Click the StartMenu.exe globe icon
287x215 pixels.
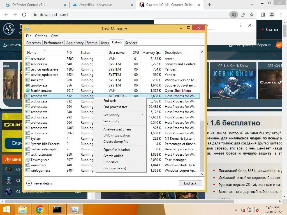28,90
